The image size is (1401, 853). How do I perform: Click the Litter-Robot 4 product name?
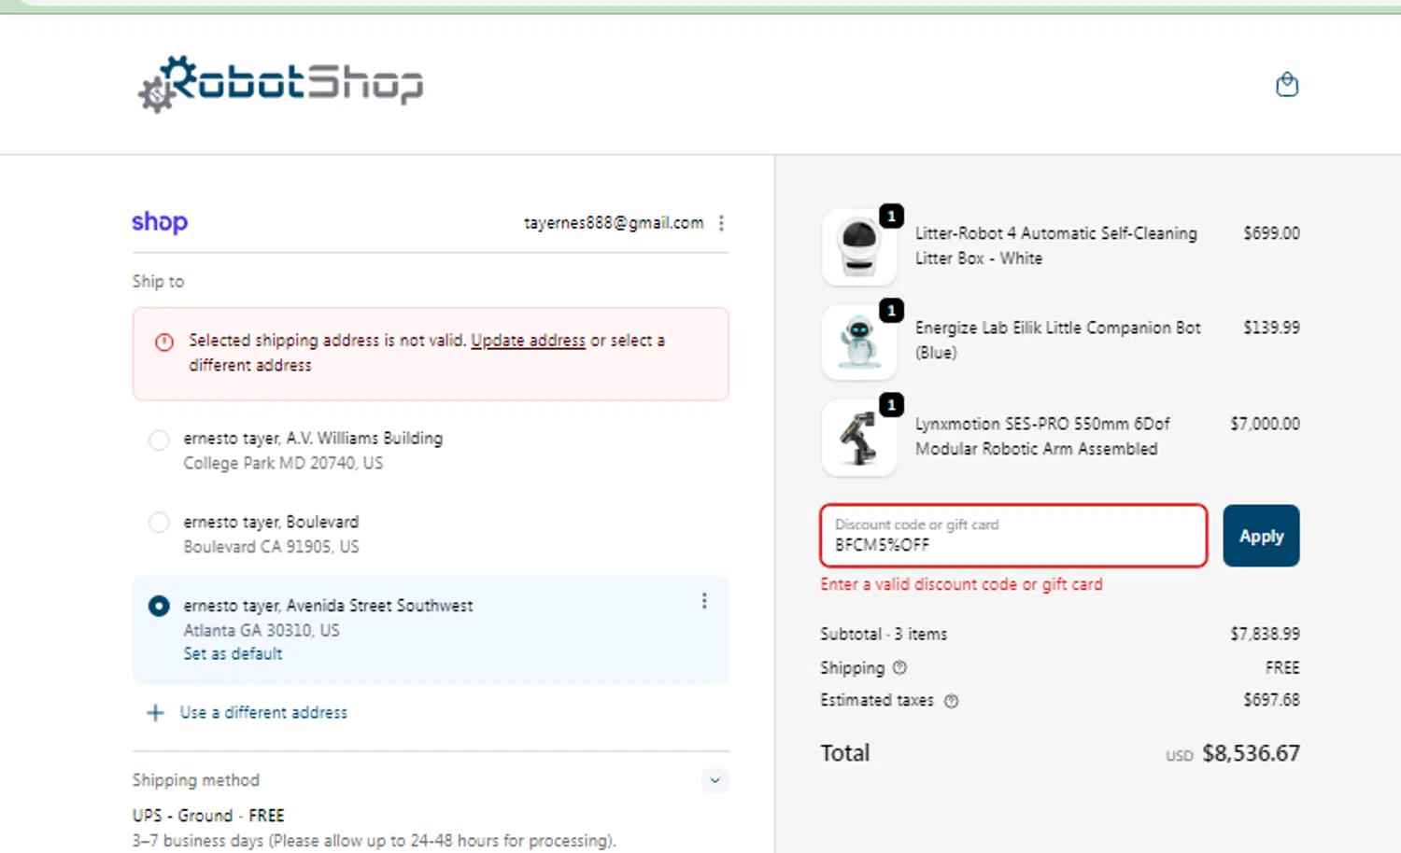pyautogui.click(x=1055, y=245)
